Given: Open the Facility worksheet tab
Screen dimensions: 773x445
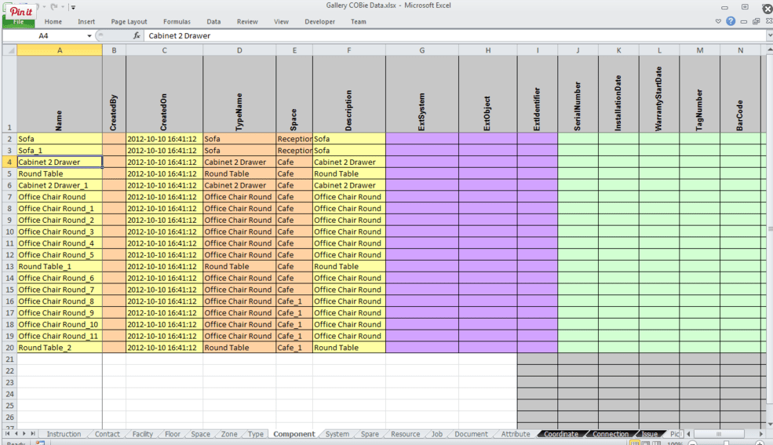Looking at the screenshot, I should point(142,434).
